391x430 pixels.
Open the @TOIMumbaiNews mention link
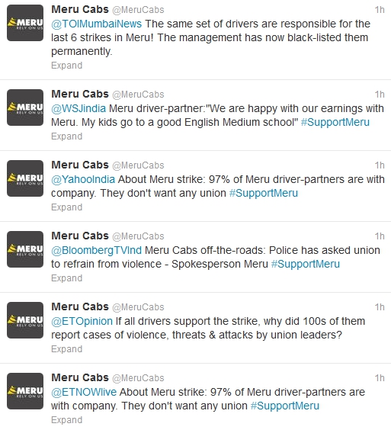tap(97, 24)
